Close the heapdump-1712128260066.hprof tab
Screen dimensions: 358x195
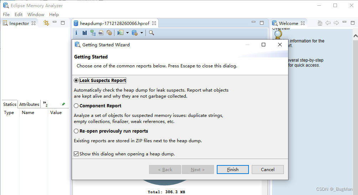pos(154,23)
